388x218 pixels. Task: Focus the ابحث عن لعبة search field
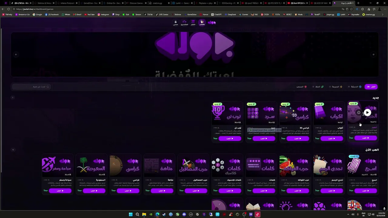(31, 87)
